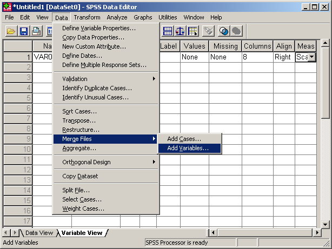Image resolution: width=332 pixels, height=249 pixels.
Task: Switch to the Data View tab
Action: click(x=39, y=233)
